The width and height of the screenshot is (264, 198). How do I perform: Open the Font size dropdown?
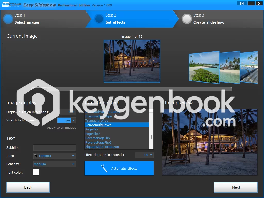coord(73,164)
